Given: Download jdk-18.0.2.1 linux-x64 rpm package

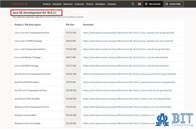Looking at the screenshot, I should 121,66.
